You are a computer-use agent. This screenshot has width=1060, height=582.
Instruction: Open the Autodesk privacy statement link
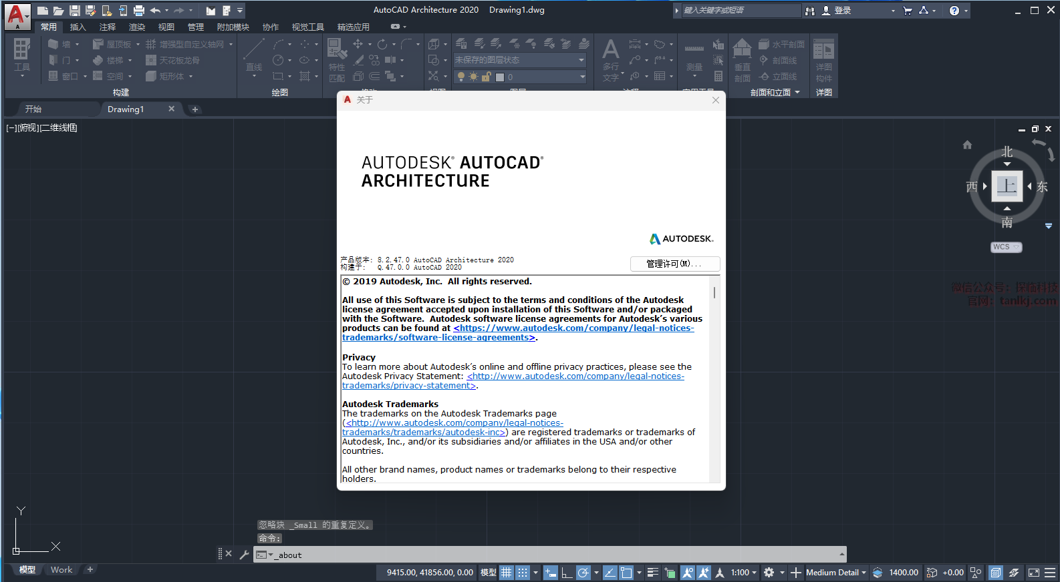575,376
